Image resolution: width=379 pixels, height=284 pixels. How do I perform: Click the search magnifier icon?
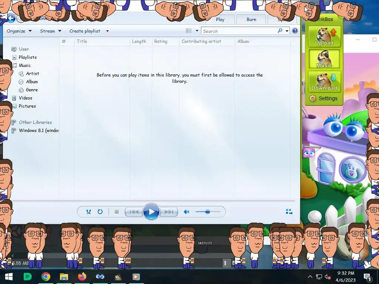pos(280,31)
